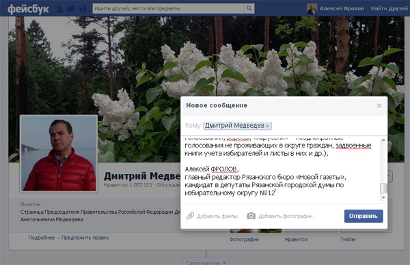The height and width of the screenshot is (265, 410).
Task: Click the Дмитрий Медведев page title
Action: (142, 176)
